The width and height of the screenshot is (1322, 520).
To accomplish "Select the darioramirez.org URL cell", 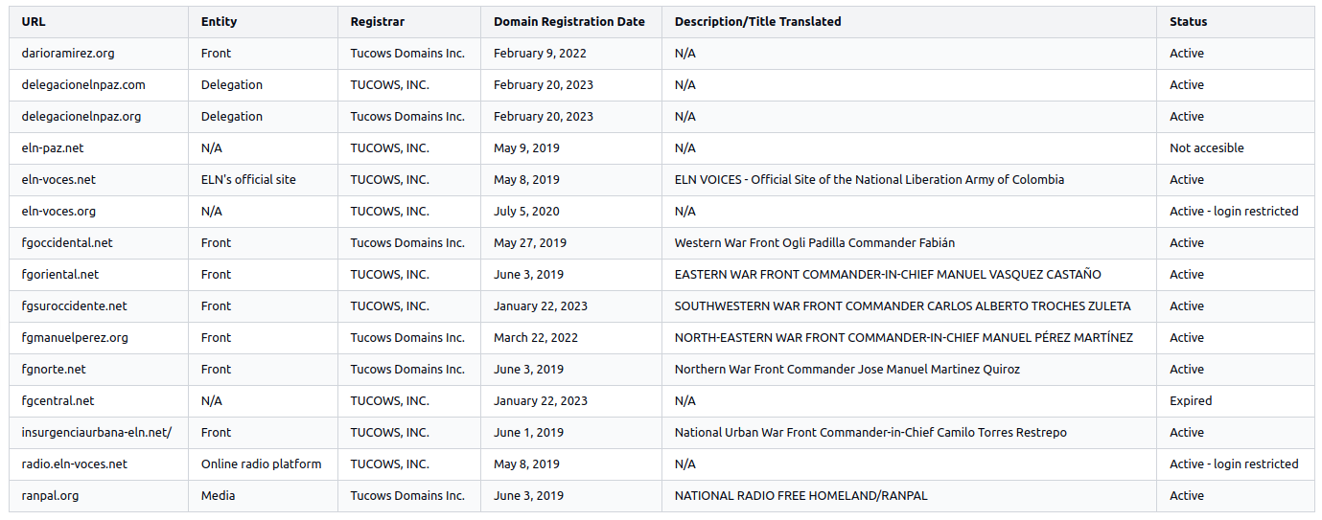I will [x=99, y=54].
